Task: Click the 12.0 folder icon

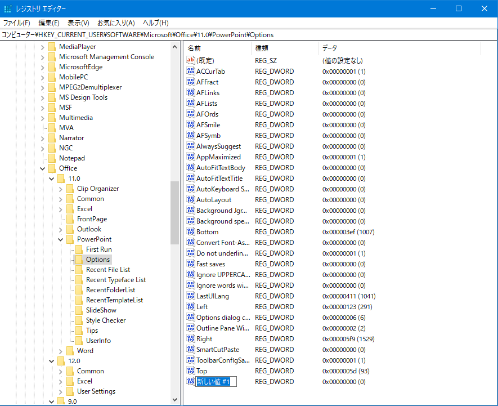Action: [x=61, y=361]
